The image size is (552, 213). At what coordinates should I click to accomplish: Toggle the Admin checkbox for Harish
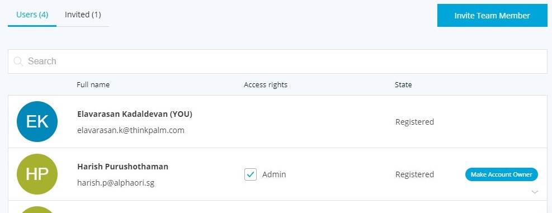[x=251, y=174]
